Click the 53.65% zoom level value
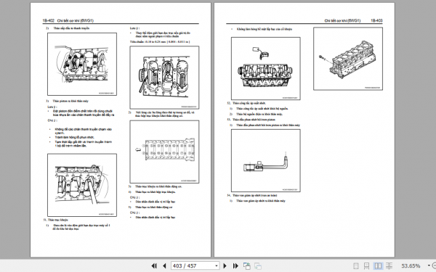This screenshot has width=436, height=272. point(411,266)
